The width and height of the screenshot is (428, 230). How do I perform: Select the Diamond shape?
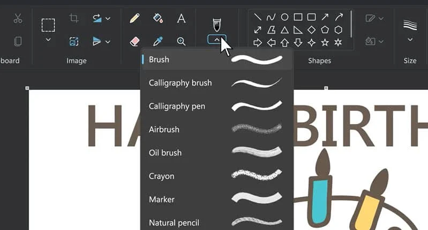[x=311, y=30]
